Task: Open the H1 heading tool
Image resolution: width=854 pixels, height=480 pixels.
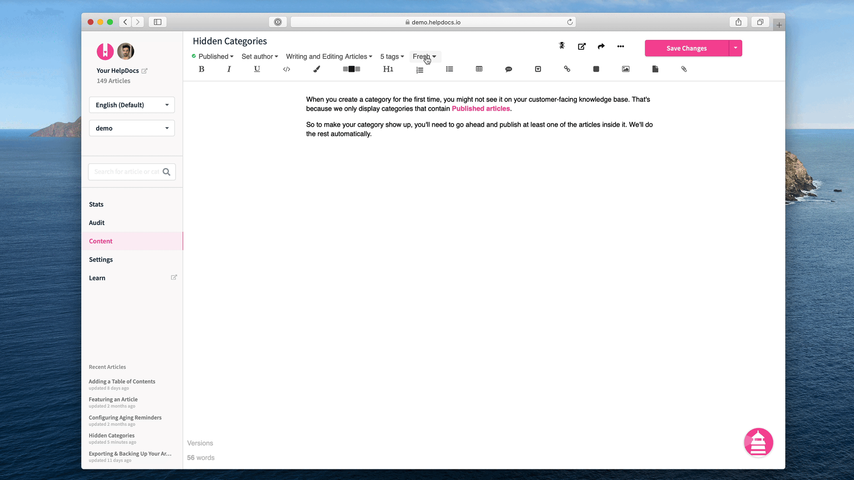Action: [x=388, y=69]
